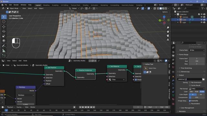This screenshot has height=116, width=207.
Task: Select the Move tool
Action: tap(4, 26)
